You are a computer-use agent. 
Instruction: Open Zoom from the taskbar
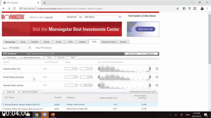[45, 115]
